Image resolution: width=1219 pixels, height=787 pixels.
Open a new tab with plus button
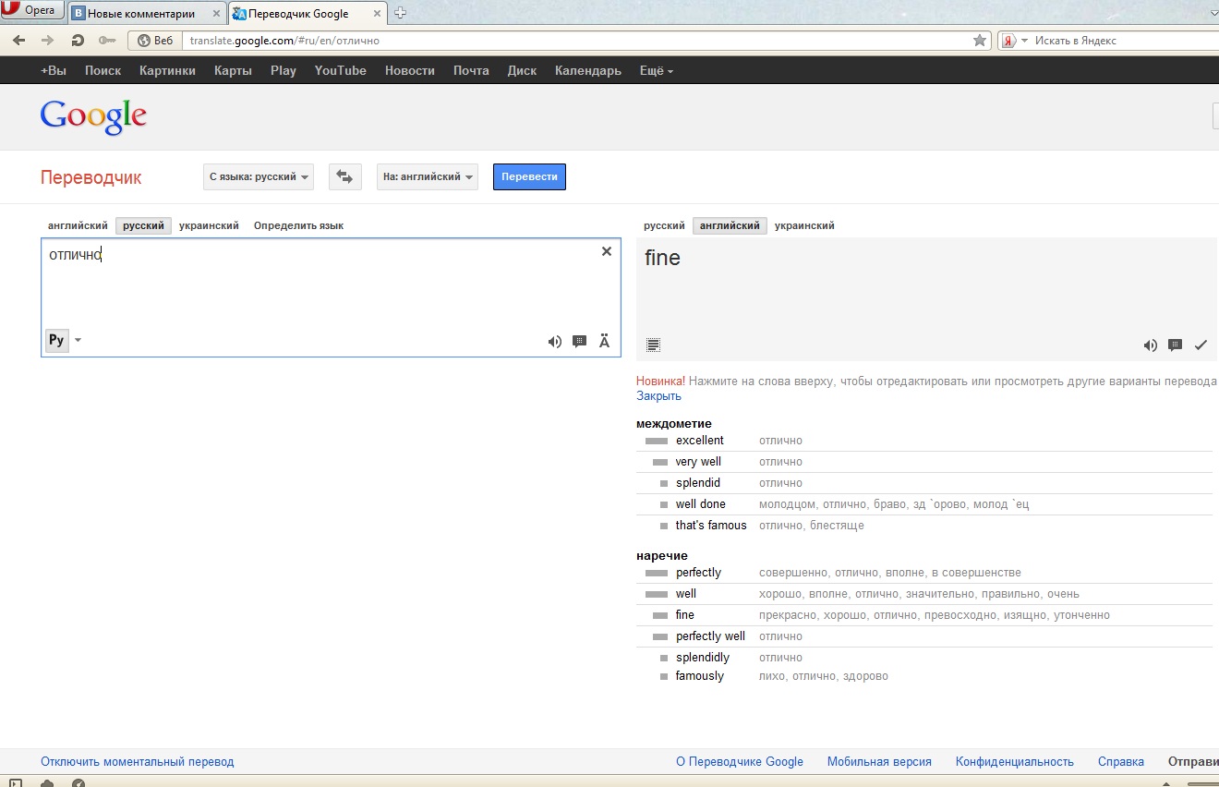tap(400, 13)
